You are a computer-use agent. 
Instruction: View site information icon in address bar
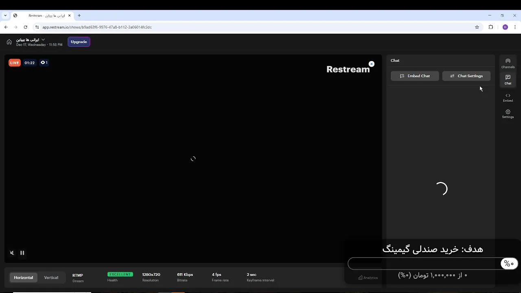tap(37, 27)
